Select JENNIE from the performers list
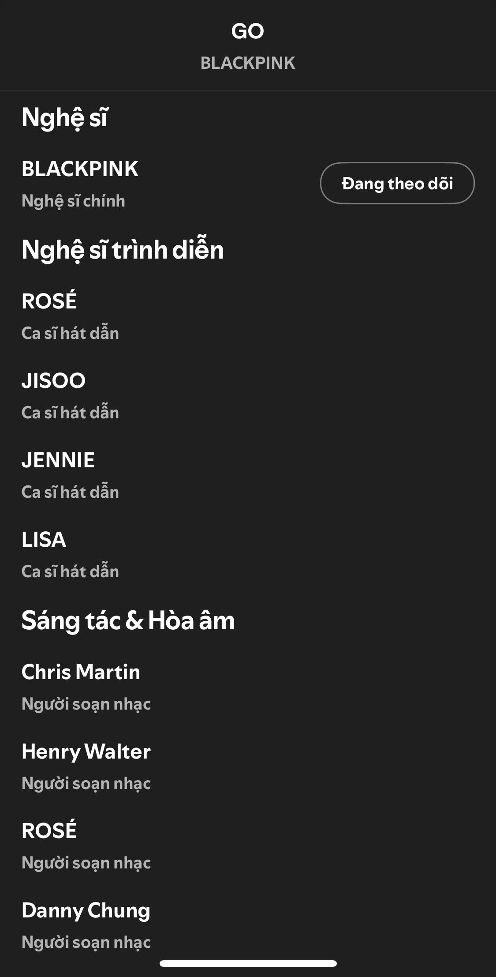 click(58, 460)
